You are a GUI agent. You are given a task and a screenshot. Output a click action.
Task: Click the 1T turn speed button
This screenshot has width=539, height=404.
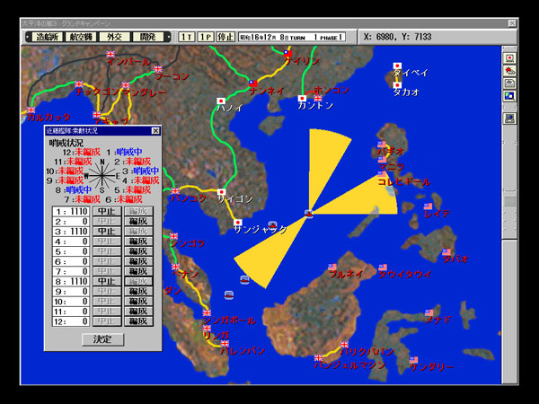point(186,37)
